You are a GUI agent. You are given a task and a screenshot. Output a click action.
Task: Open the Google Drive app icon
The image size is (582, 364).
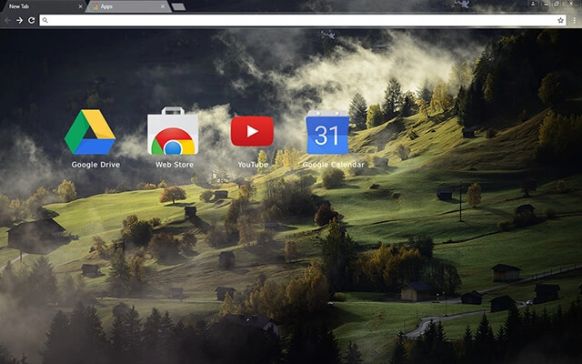coord(90,131)
